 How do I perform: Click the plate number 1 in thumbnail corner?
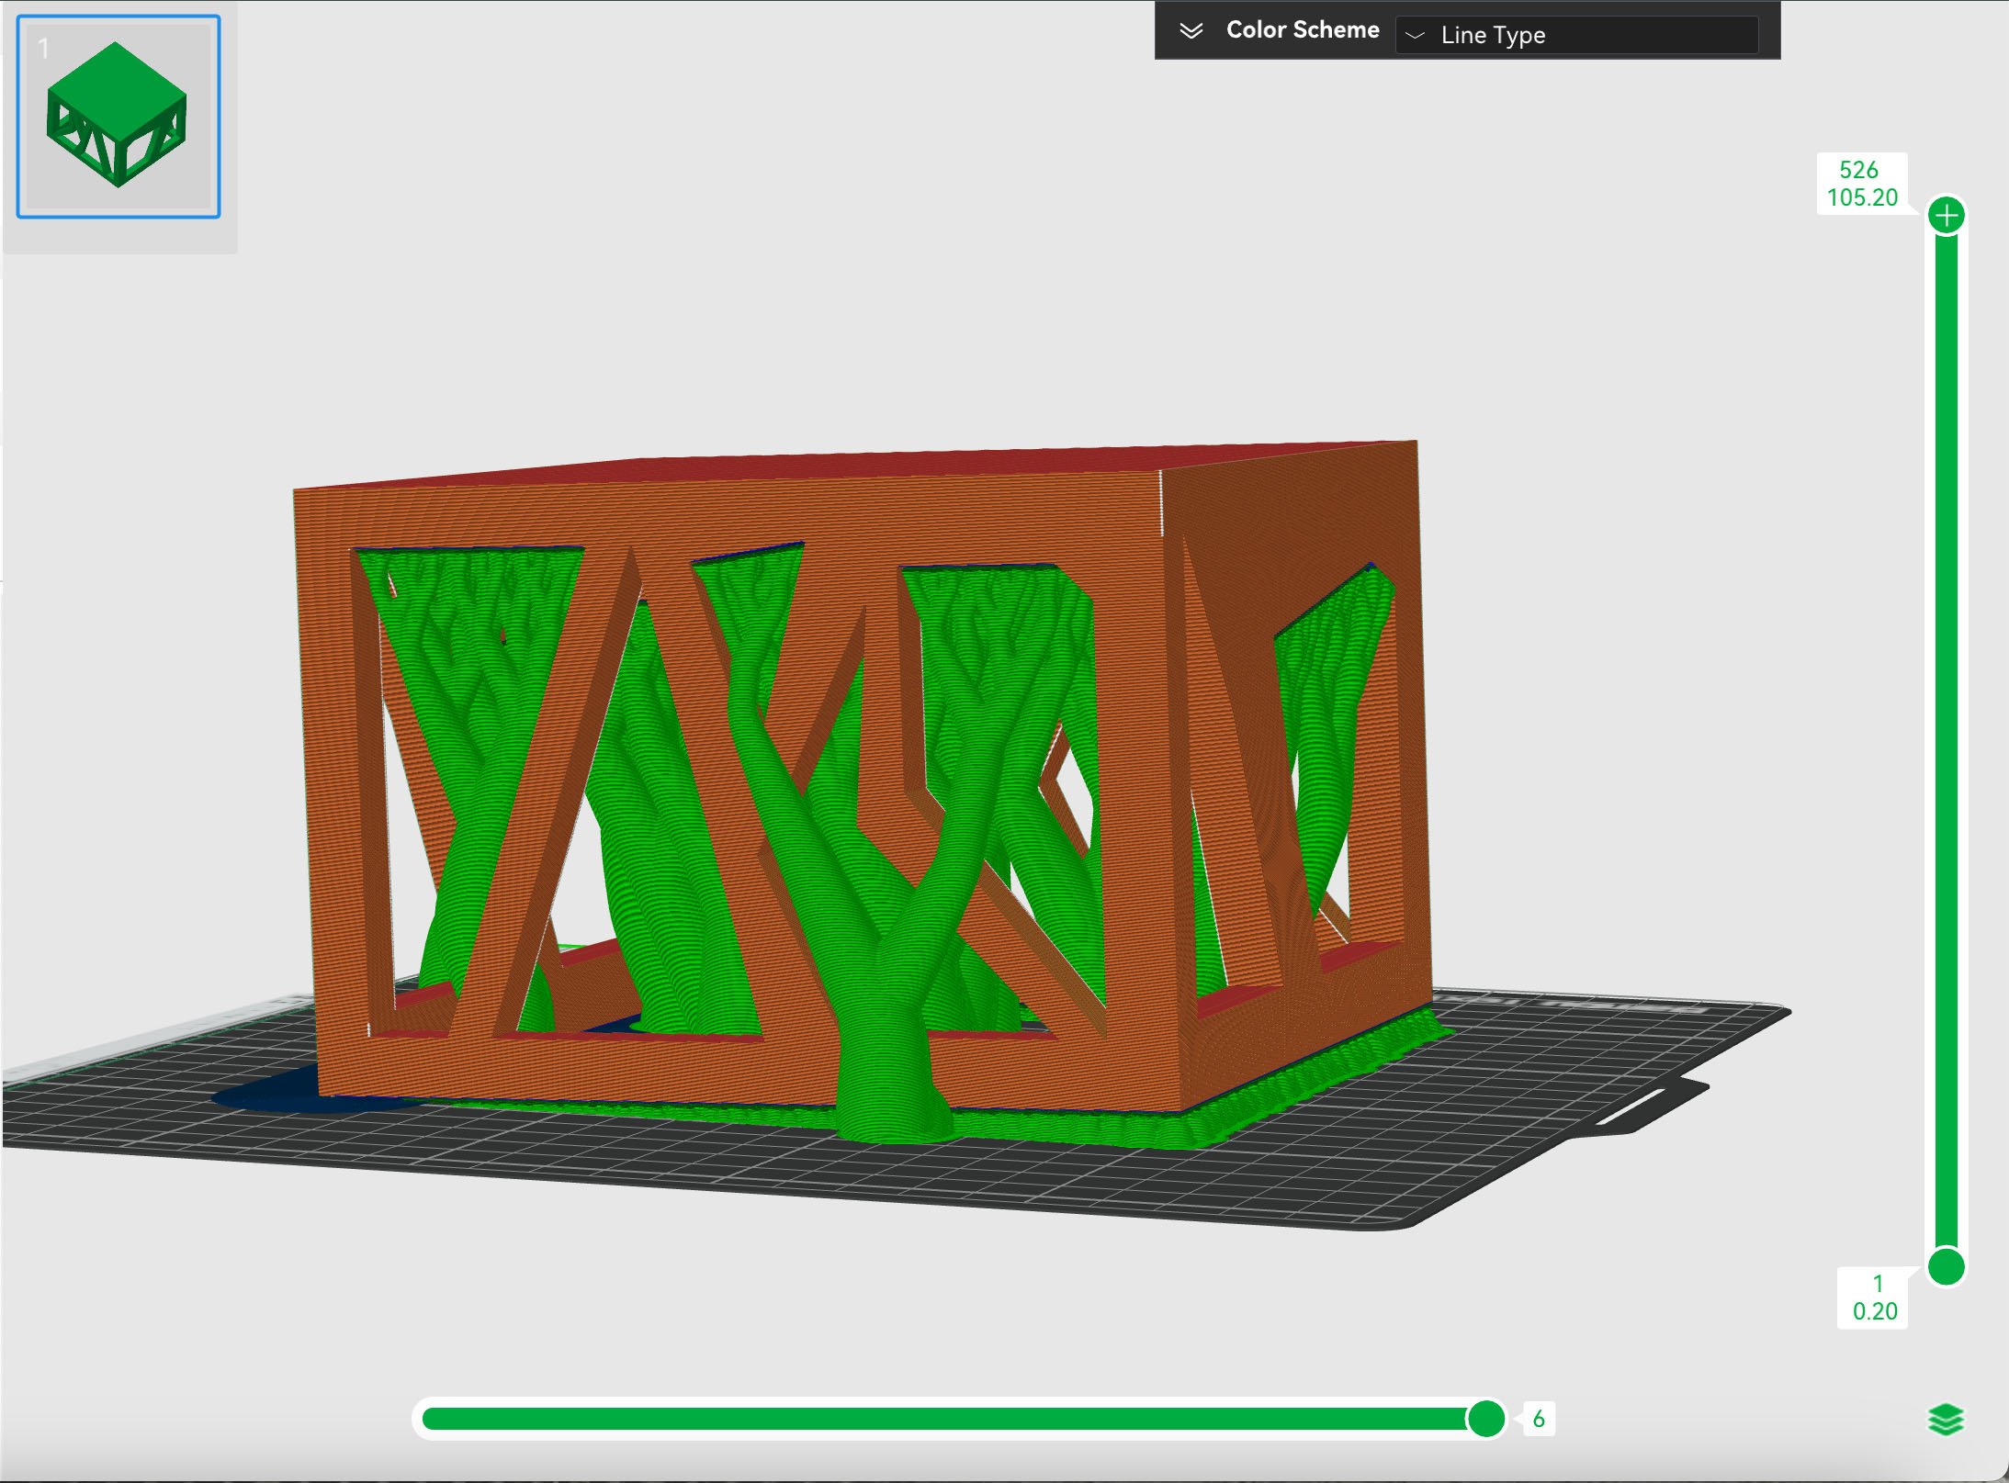coord(43,49)
